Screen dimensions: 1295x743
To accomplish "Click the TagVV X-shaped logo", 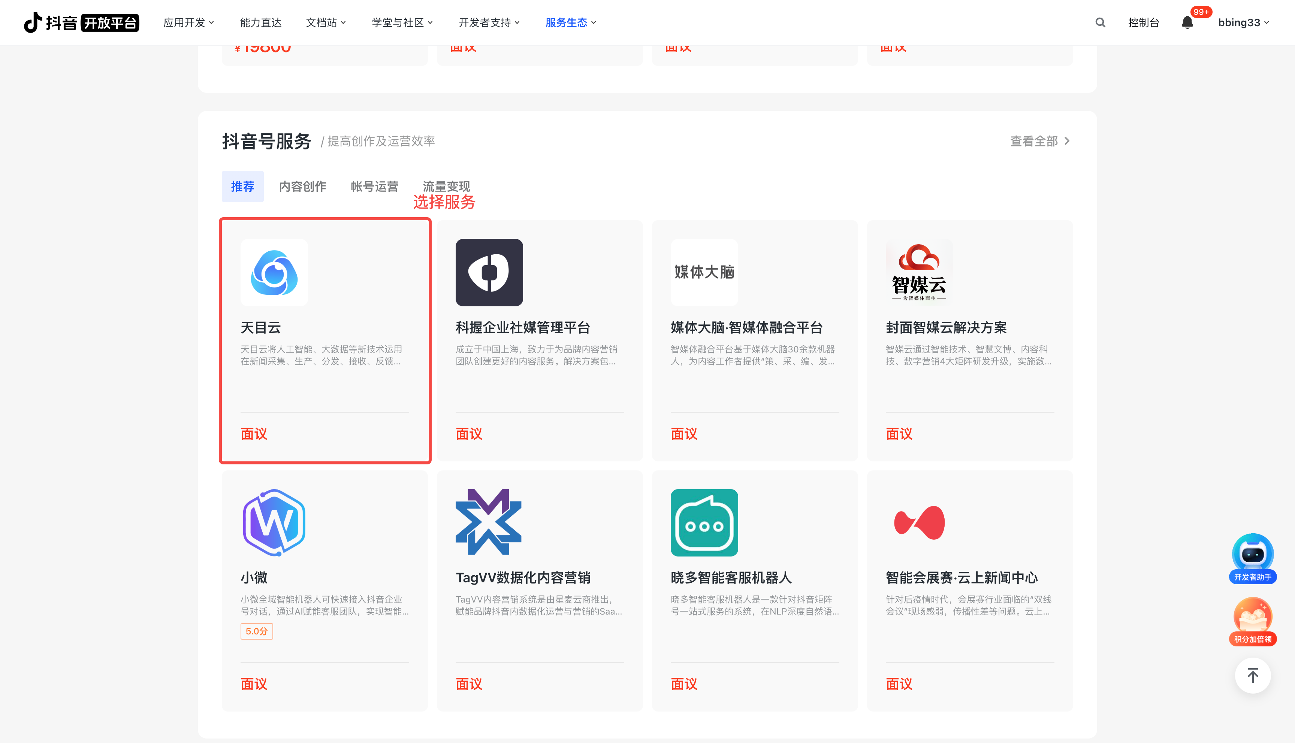I will (x=489, y=522).
